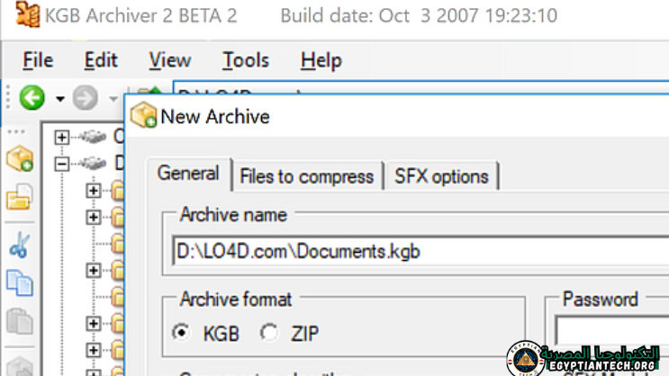Click the scissors Cut icon in sidebar

20,246
